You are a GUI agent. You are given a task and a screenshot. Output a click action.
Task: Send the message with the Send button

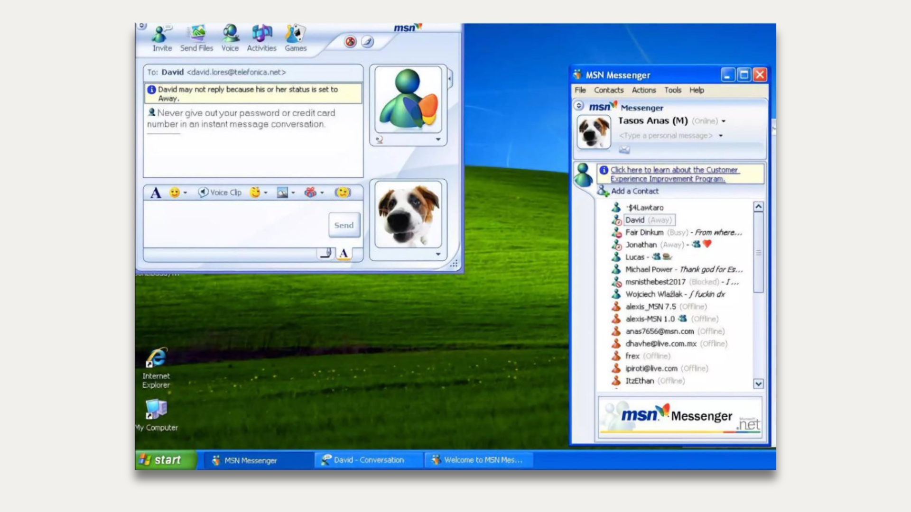point(344,225)
